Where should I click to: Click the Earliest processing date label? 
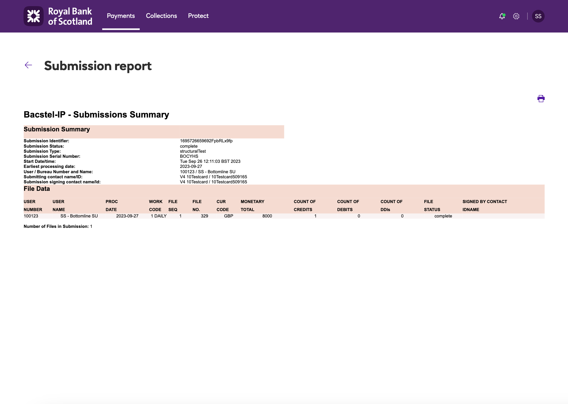click(49, 166)
